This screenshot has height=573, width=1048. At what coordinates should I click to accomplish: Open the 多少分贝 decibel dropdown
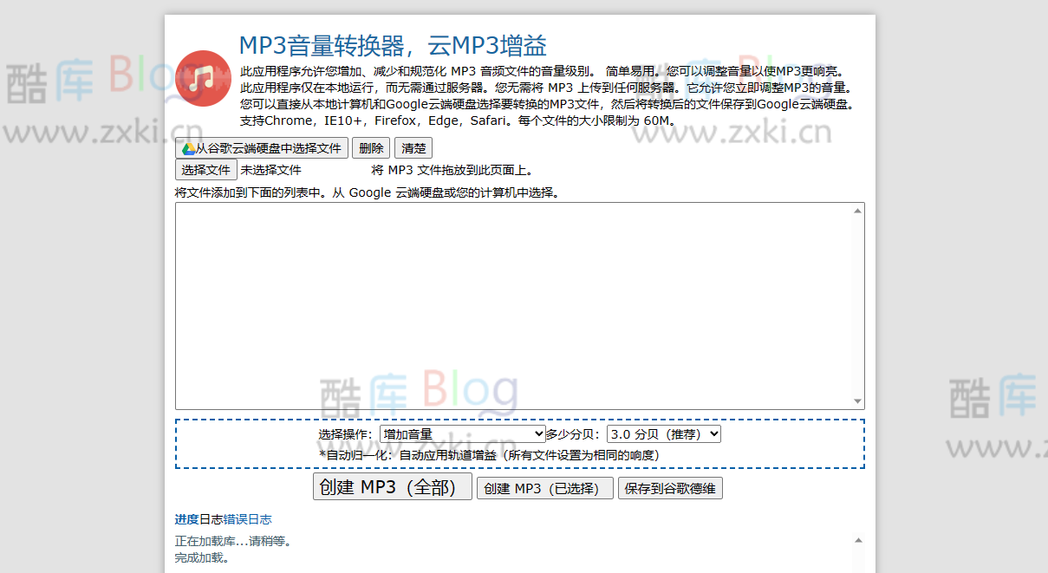point(663,433)
